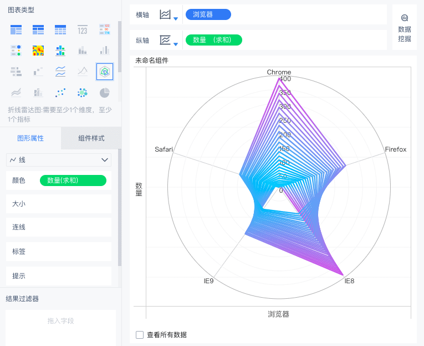The height and width of the screenshot is (346, 424).
Task: Pick the stacked column chart type
Action: (x=83, y=51)
